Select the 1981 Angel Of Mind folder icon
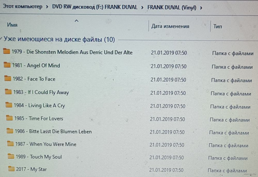258x177 pixels. pyautogui.click(x=7, y=65)
